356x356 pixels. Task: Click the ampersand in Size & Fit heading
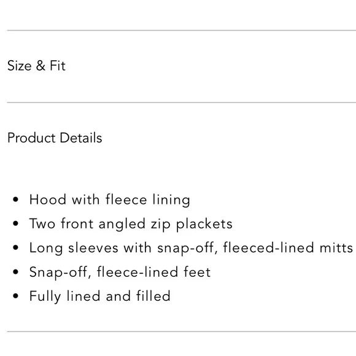pos(41,66)
